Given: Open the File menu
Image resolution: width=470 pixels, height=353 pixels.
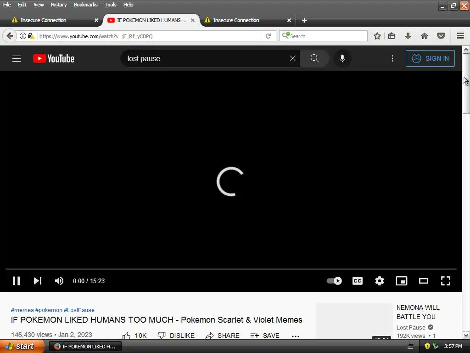Looking at the screenshot, I should (x=7, y=5).
